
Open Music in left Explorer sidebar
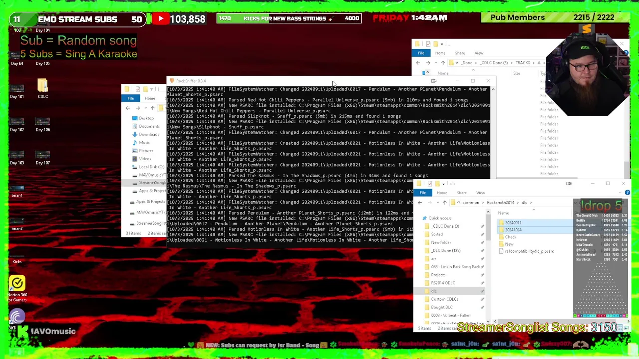[x=144, y=143]
